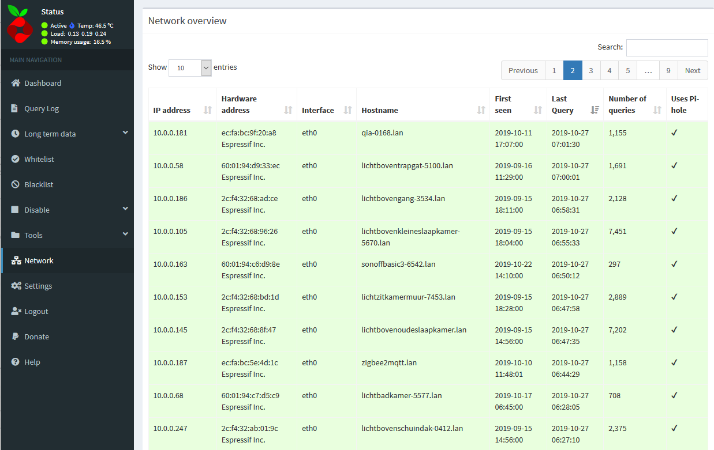Screen dimensions: 714x450
Task: Click the Dashboard home icon
Action: 16,83
